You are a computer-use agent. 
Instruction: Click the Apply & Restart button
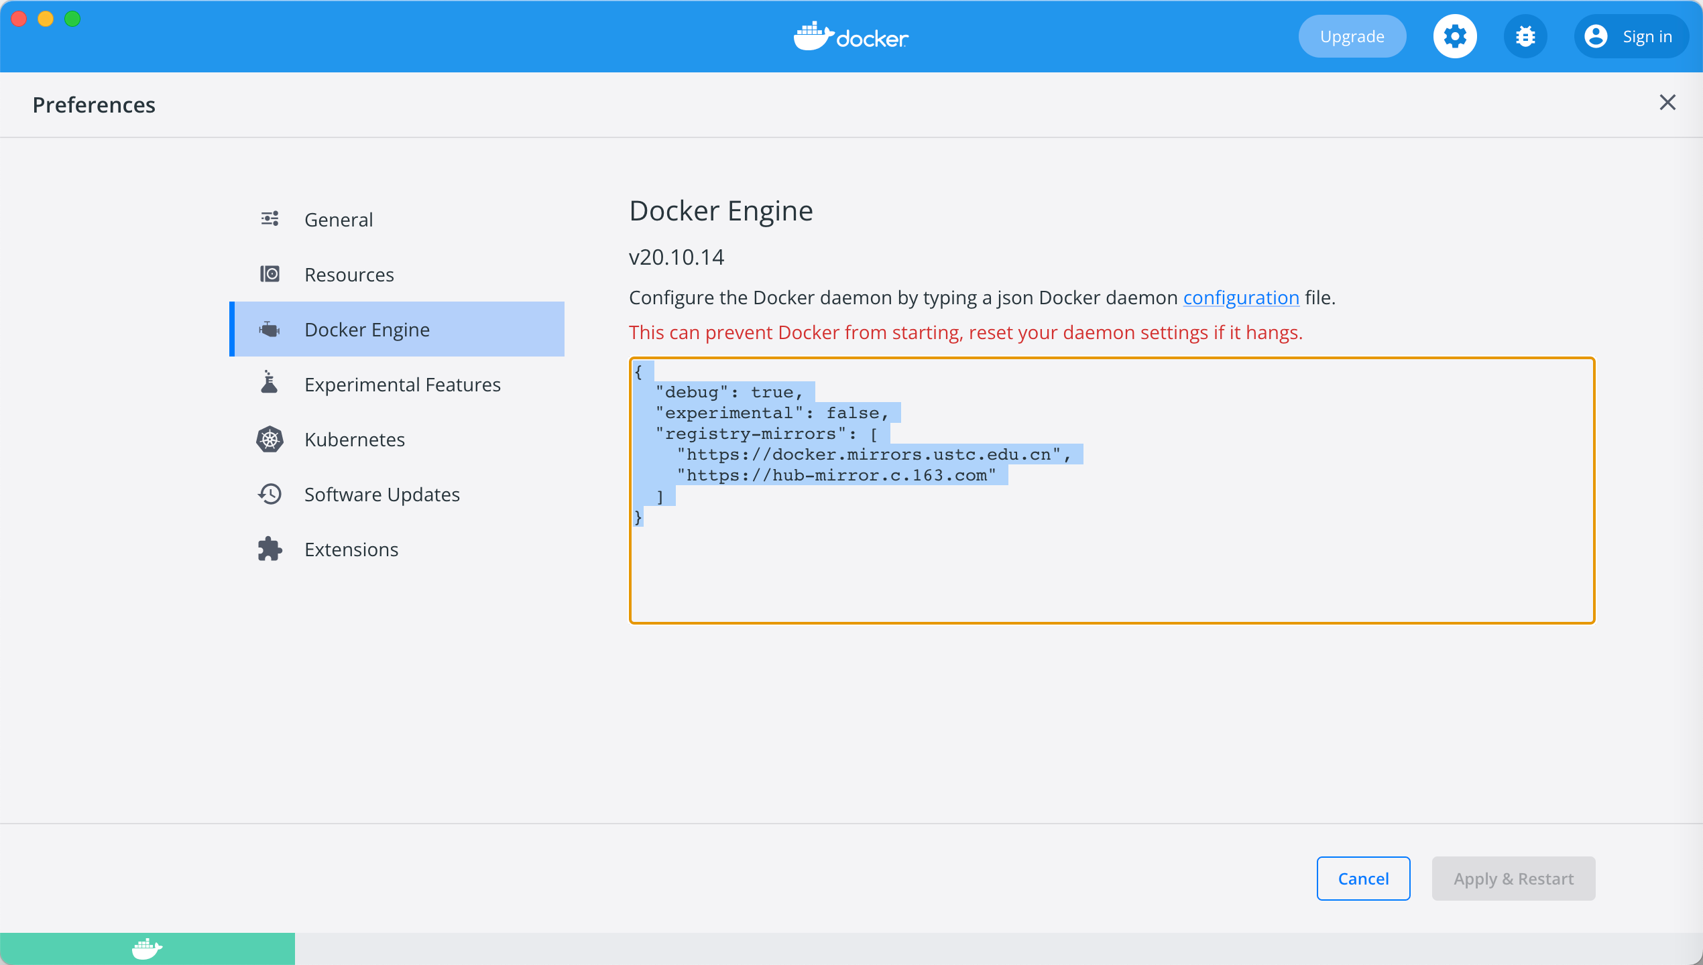(x=1513, y=878)
